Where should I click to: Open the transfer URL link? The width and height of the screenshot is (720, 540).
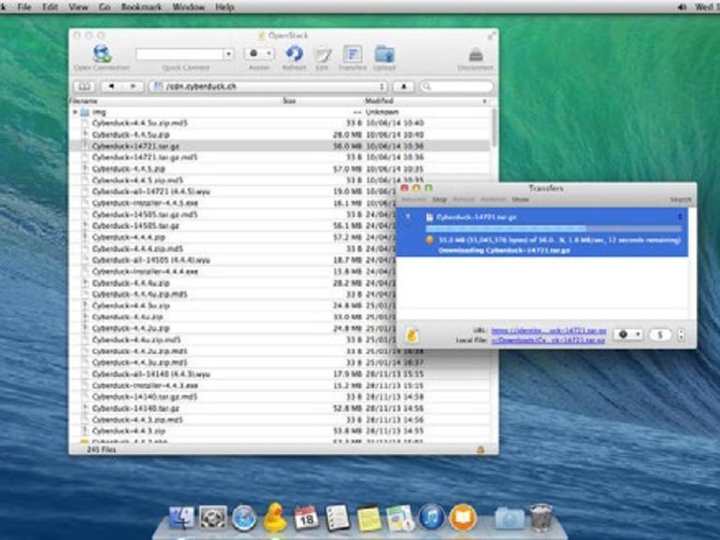click(549, 331)
